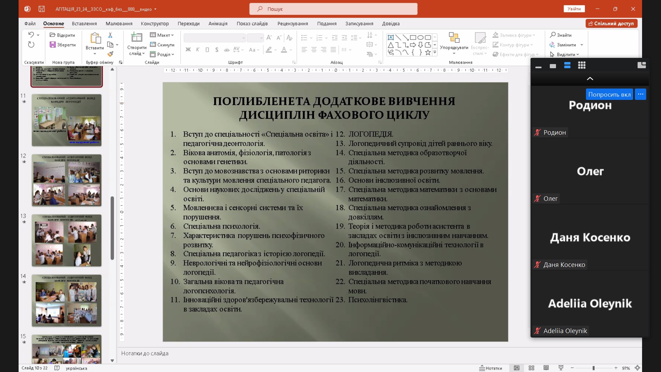661x372 pixels.
Task: Open the font name combo box
Action: [x=214, y=38]
